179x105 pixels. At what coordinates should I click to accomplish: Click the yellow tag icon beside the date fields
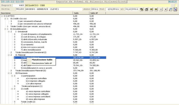click(142, 9)
